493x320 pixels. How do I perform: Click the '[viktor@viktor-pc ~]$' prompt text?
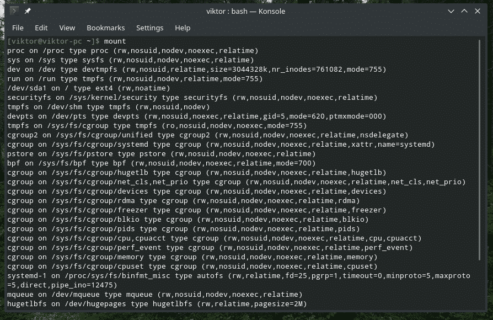click(53, 41)
